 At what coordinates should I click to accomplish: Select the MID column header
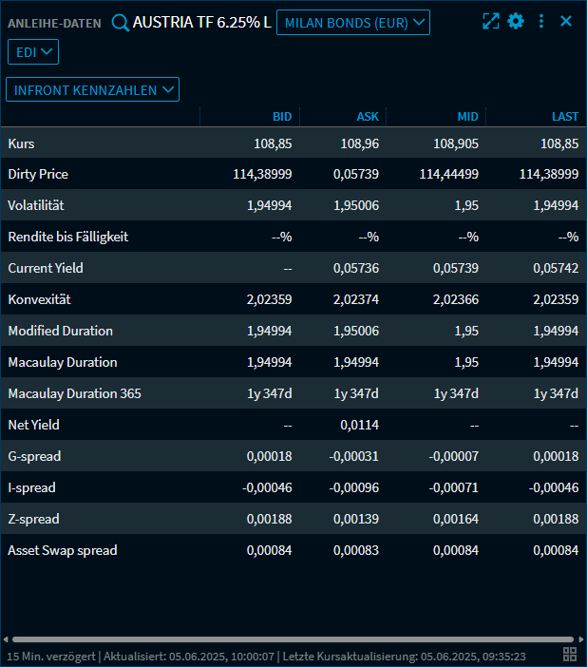[x=467, y=117]
